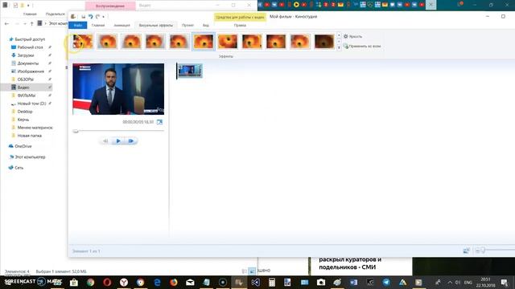Open the Изображения folder in the sidebar
Screen dimensions: 515x289
31,71
